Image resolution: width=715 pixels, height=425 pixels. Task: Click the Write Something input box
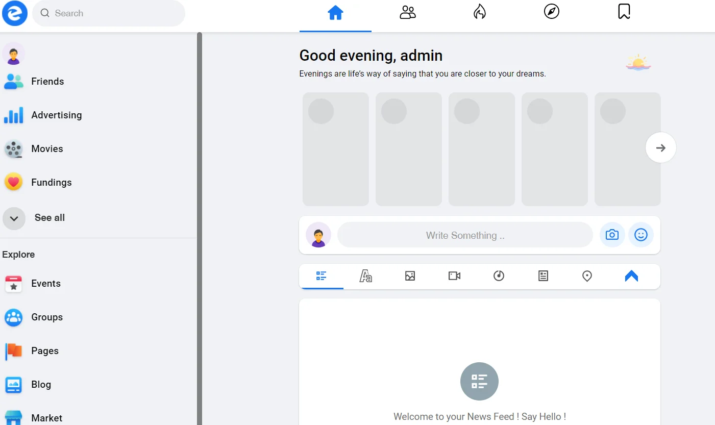(465, 235)
